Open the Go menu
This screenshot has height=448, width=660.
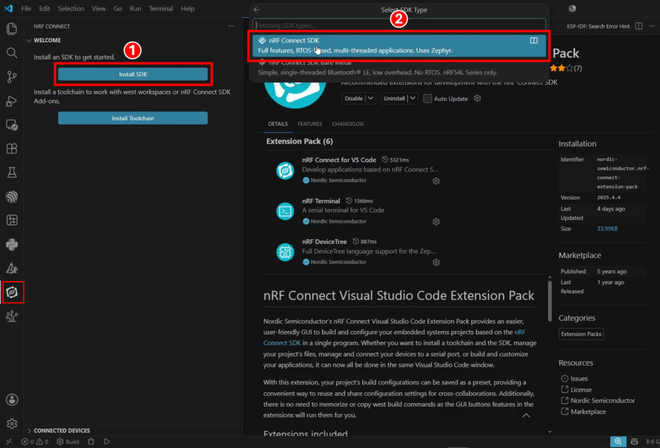point(117,8)
